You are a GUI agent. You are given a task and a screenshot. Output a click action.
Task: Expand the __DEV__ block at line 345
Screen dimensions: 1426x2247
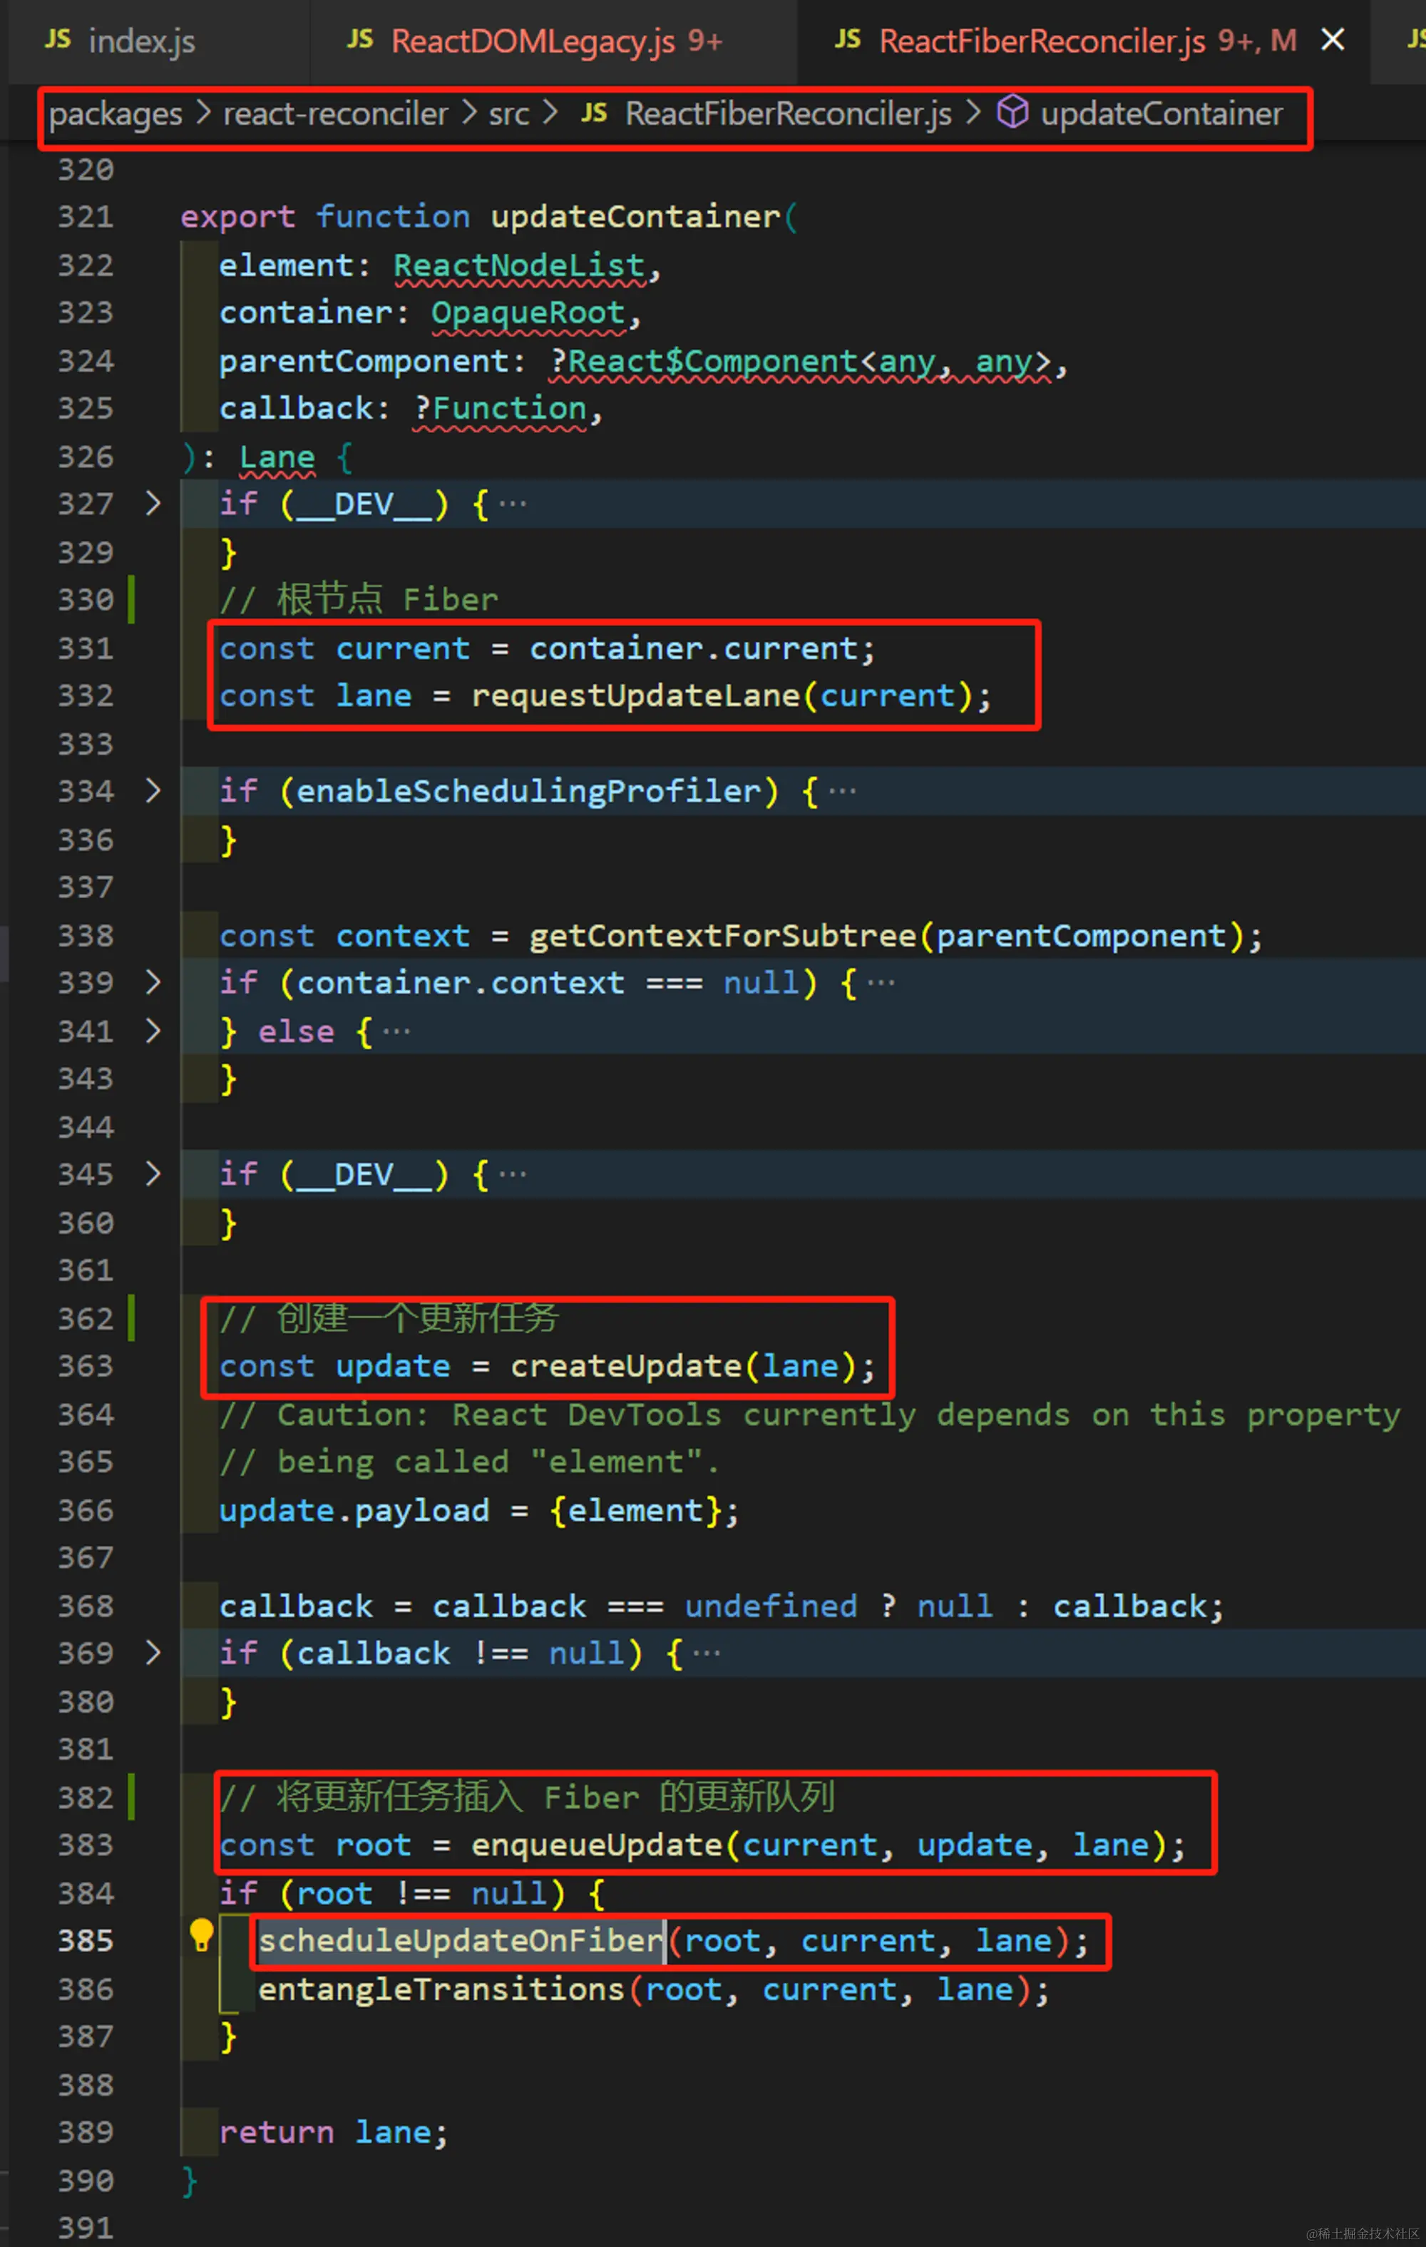(x=153, y=1174)
